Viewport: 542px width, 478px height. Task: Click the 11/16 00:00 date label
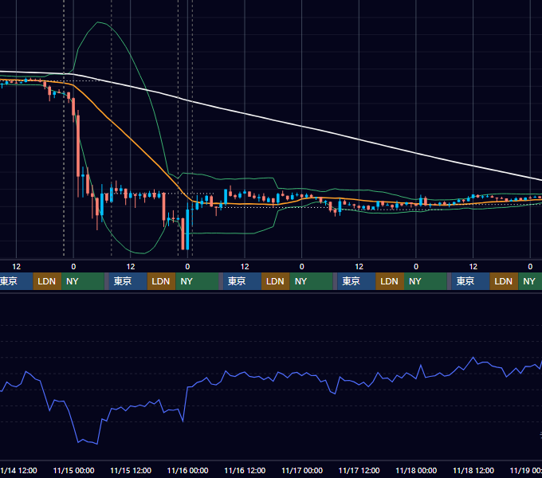(x=187, y=470)
